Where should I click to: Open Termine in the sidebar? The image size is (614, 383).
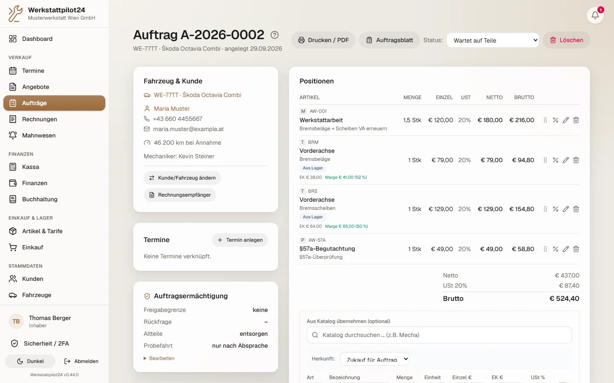54,71
